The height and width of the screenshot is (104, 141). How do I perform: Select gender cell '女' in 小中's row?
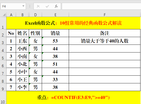coord(35,72)
